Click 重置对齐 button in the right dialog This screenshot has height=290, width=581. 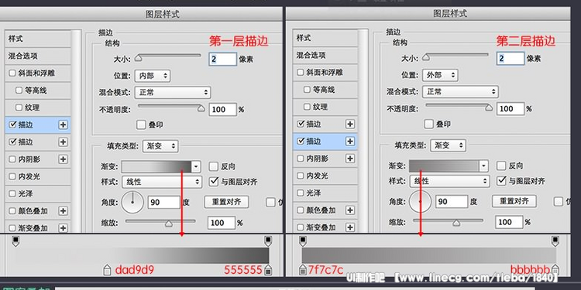pos(514,201)
